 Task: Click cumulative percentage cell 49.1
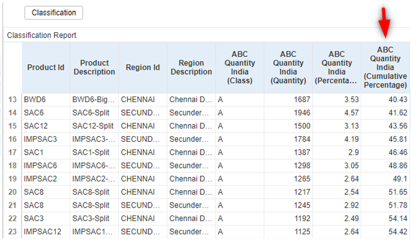pos(385,179)
